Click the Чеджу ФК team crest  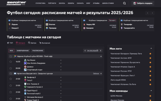84,24
